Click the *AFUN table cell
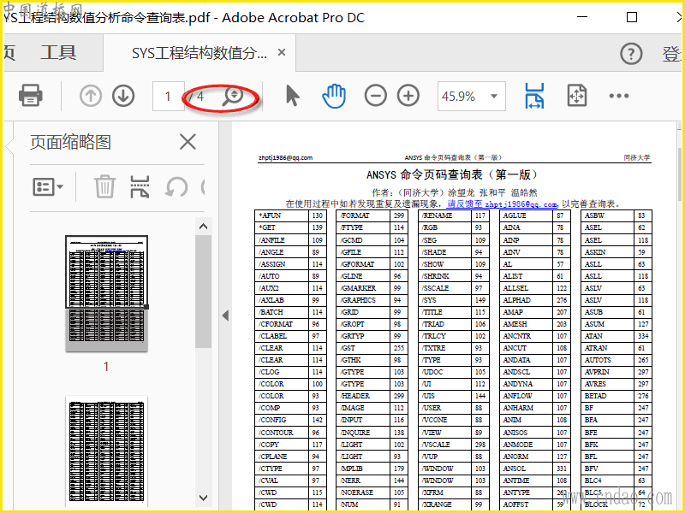The image size is (685, 513). (x=283, y=215)
